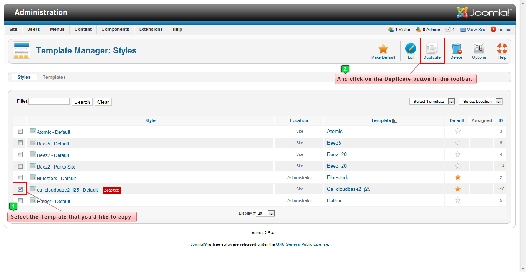Image resolution: width=526 pixels, height=272 pixels.
Task: Open the ca_cloudbase2_j25 - Default style link
Action: (x=67, y=190)
